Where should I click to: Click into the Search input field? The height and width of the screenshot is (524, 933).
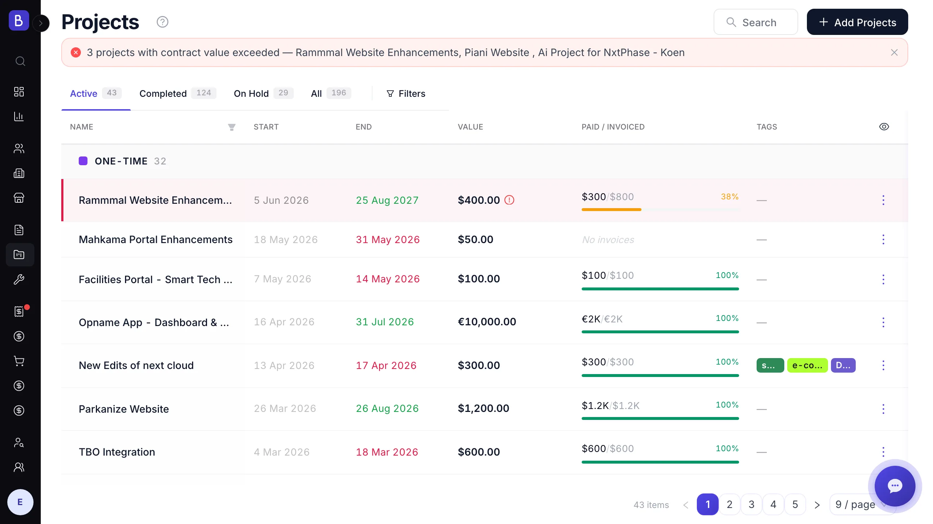pyautogui.click(x=756, y=22)
